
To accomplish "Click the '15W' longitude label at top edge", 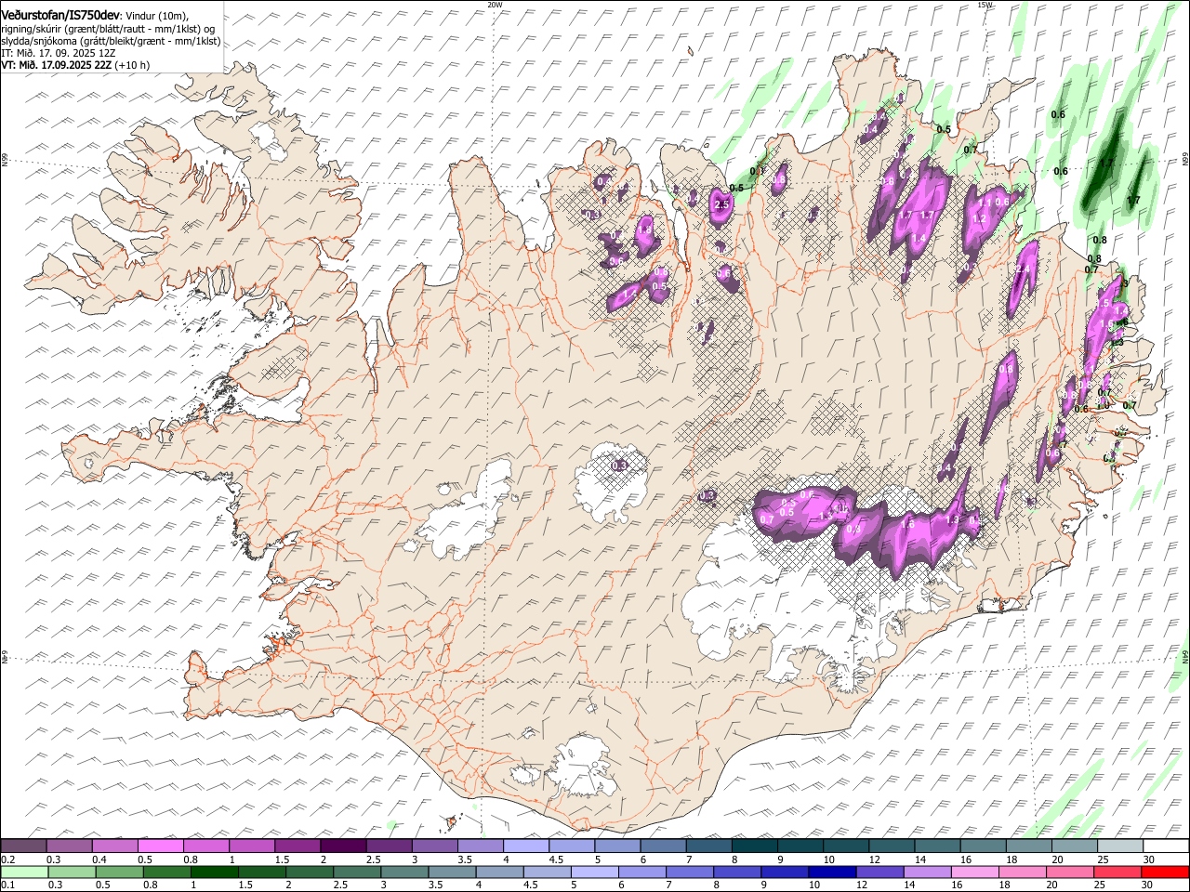I will [x=985, y=5].
